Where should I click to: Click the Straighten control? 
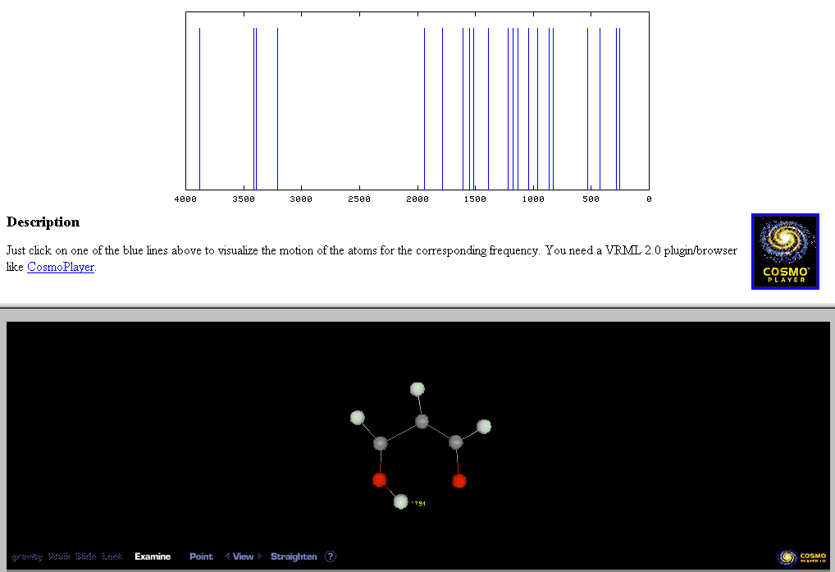(x=294, y=556)
